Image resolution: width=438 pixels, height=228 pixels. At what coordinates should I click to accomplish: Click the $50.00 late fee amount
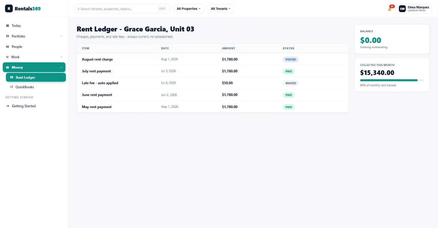tap(227, 83)
